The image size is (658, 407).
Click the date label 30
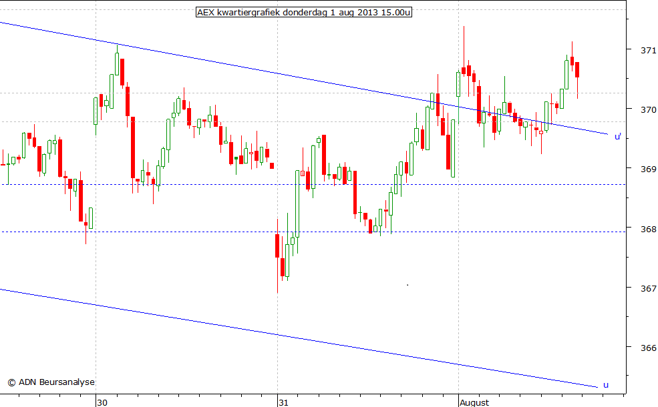[102, 402]
